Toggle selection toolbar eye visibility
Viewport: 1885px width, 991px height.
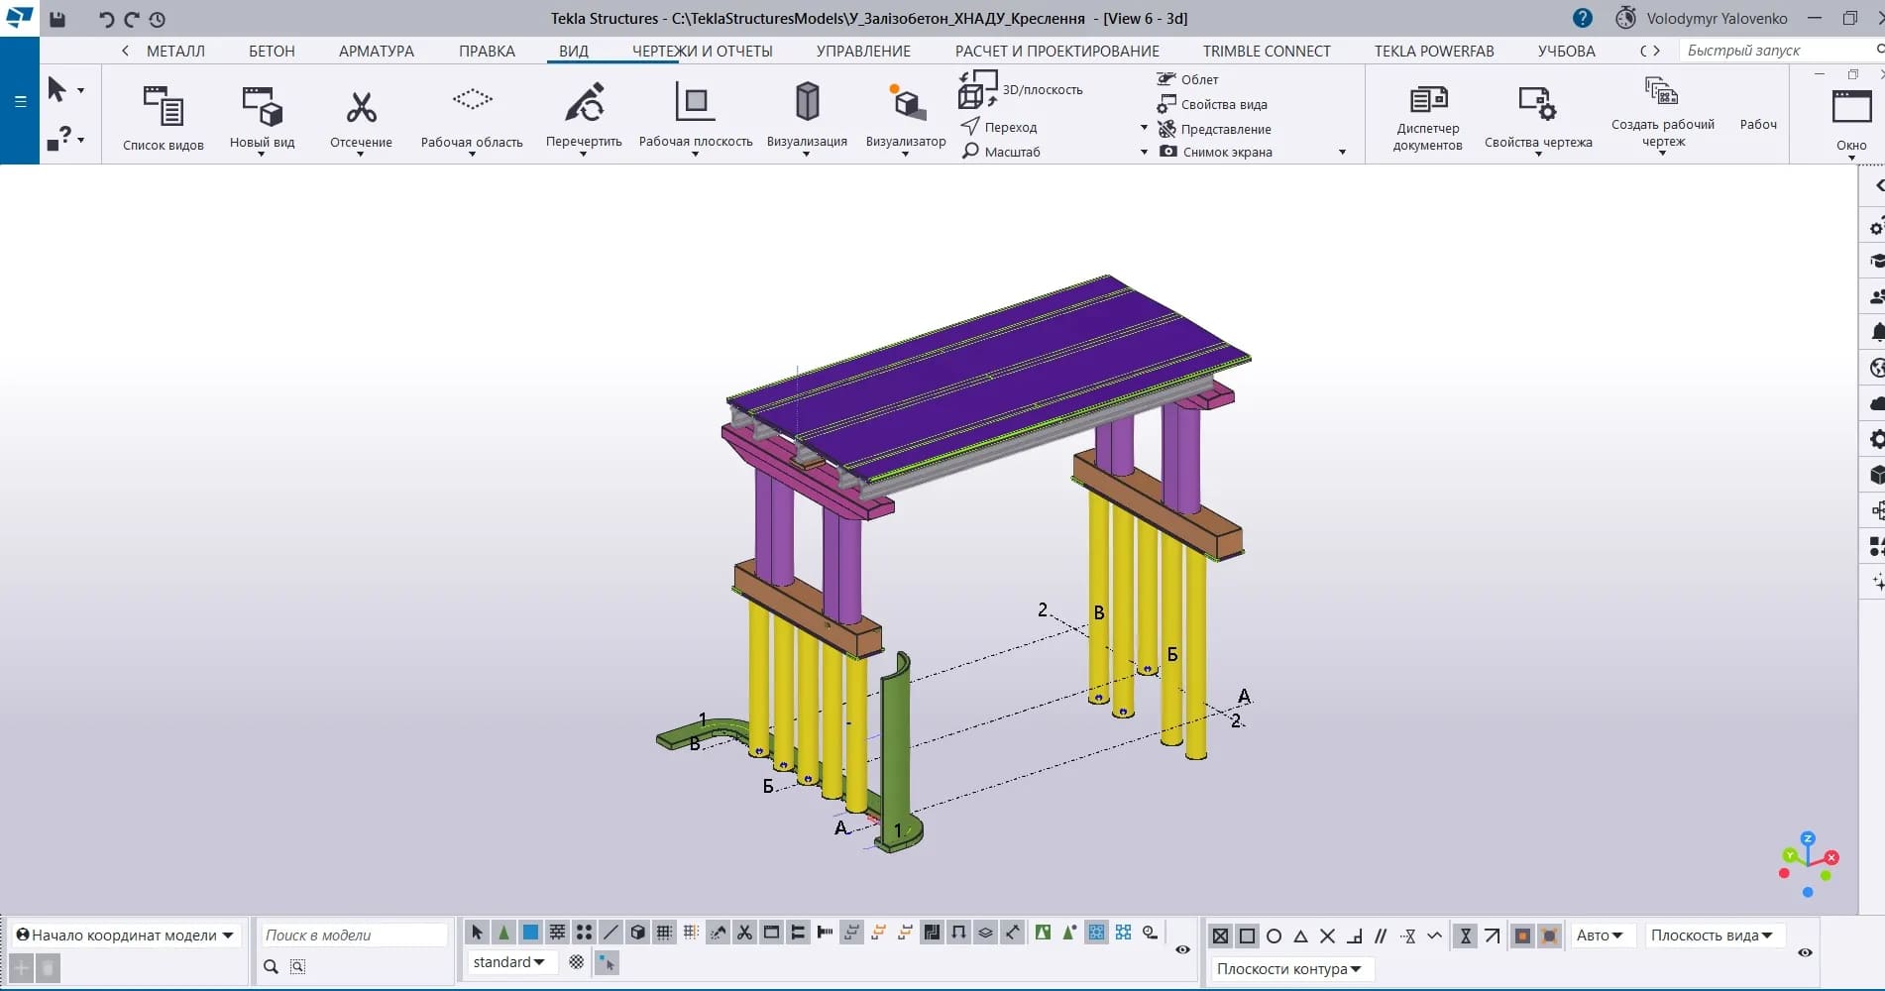[x=1182, y=949]
